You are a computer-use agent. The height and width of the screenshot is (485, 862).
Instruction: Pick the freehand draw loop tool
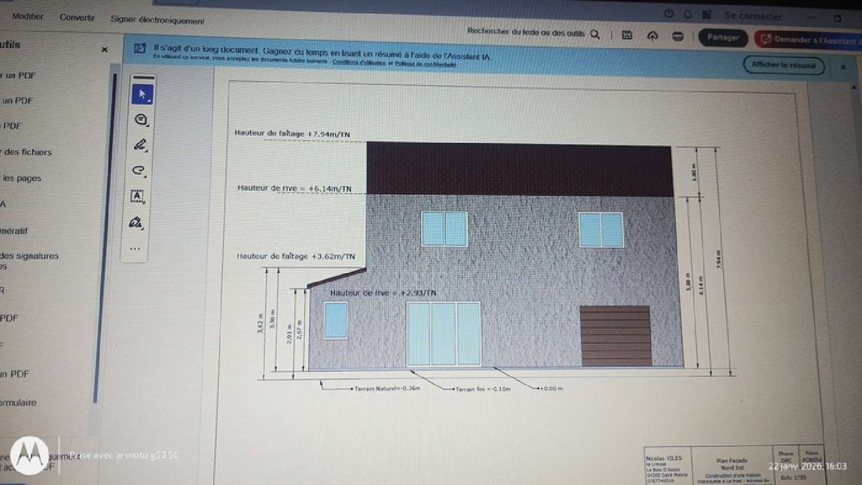coord(138,170)
